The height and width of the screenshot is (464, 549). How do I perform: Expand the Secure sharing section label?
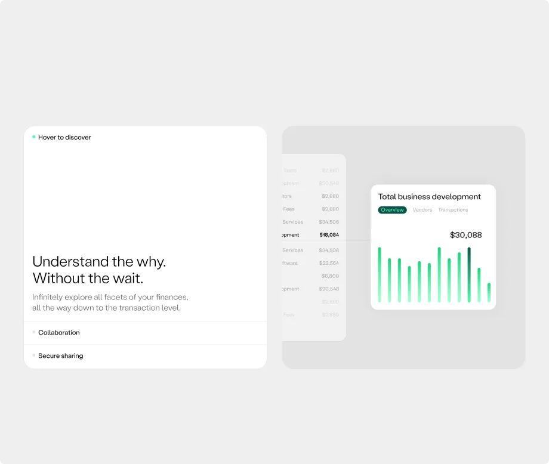[61, 356]
